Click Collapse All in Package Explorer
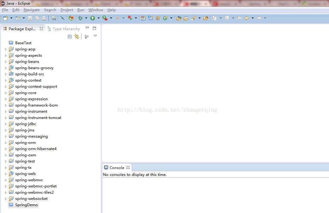Viewport: 329px width, 213px height. (70, 36)
